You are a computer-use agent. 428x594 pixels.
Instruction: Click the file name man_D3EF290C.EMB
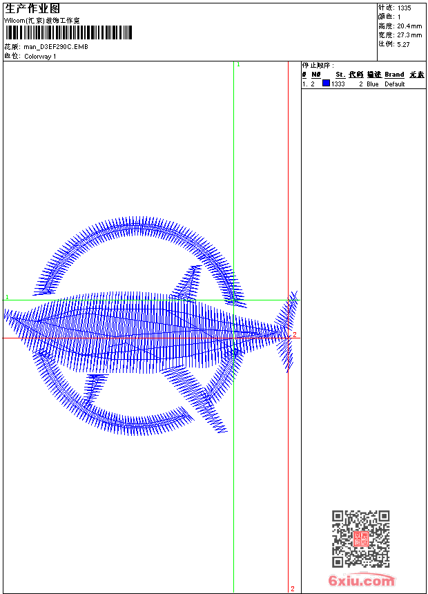pos(56,46)
